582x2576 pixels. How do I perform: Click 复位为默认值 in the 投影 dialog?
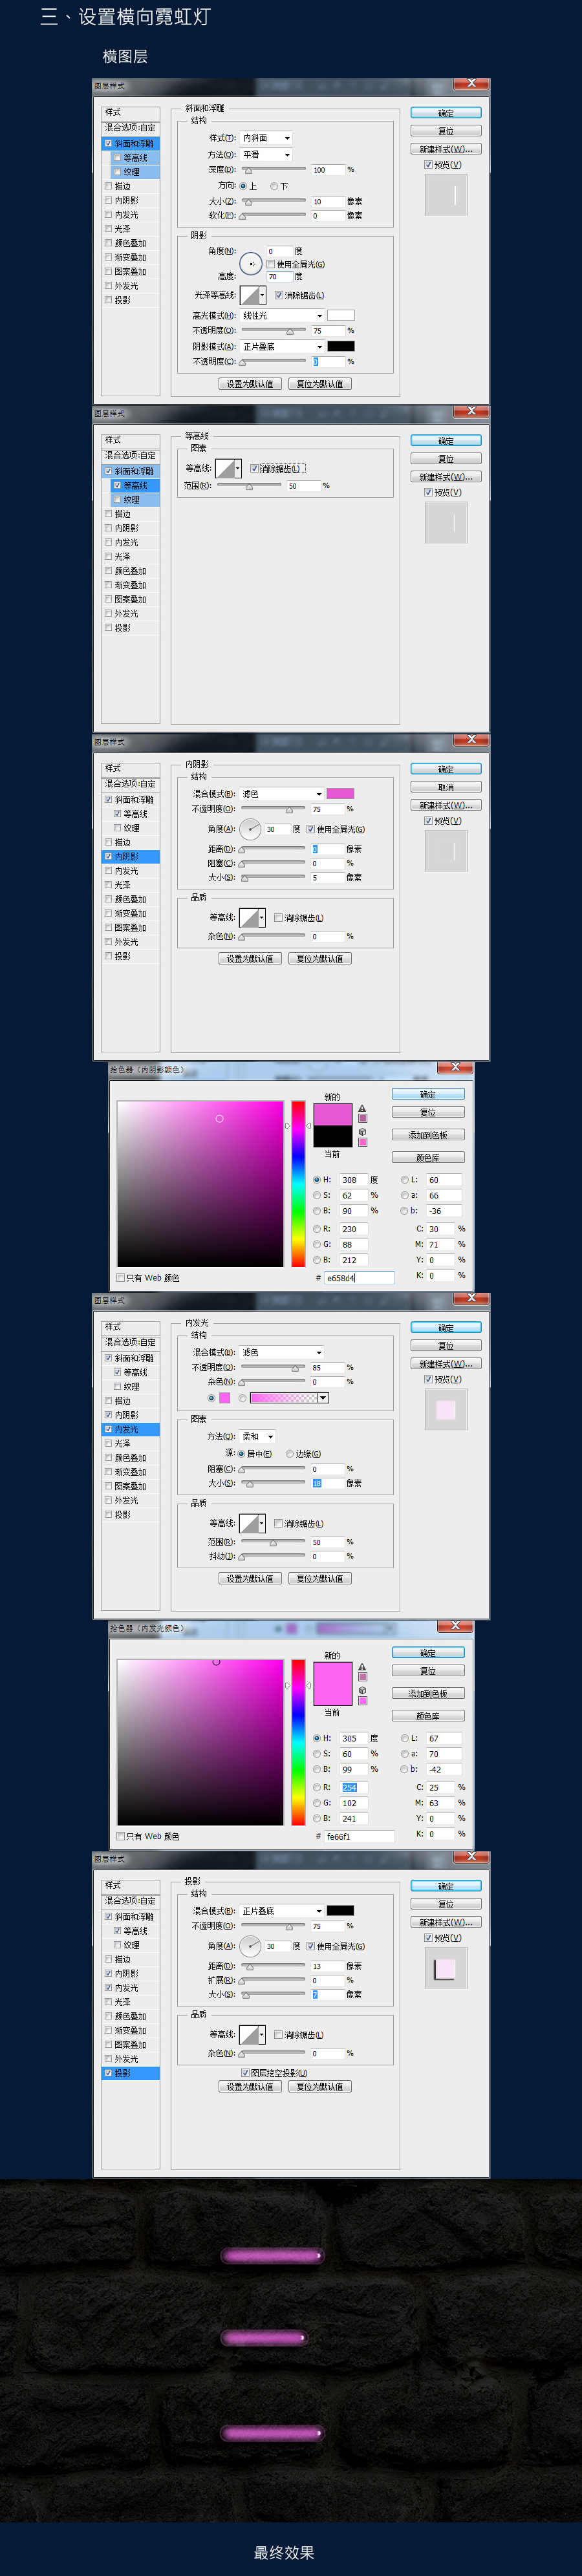[320, 2087]
